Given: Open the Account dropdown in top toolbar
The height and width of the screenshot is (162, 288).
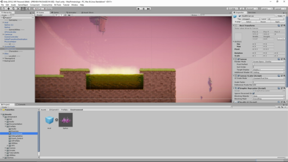Looking at the screenshot, I should (252, 9).
